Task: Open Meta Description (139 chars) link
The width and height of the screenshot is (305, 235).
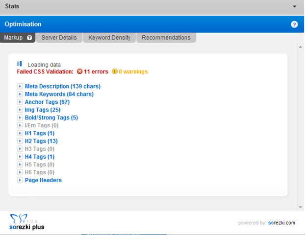Action: pos(63,87)
